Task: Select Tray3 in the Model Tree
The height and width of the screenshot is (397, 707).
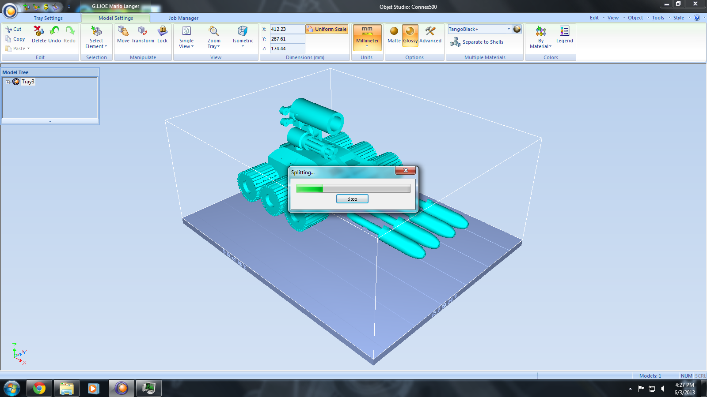Action: pyautogui.click(x=28, y=82)
